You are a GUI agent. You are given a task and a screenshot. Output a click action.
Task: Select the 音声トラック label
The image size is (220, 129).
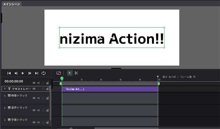(x=19, y=108)
